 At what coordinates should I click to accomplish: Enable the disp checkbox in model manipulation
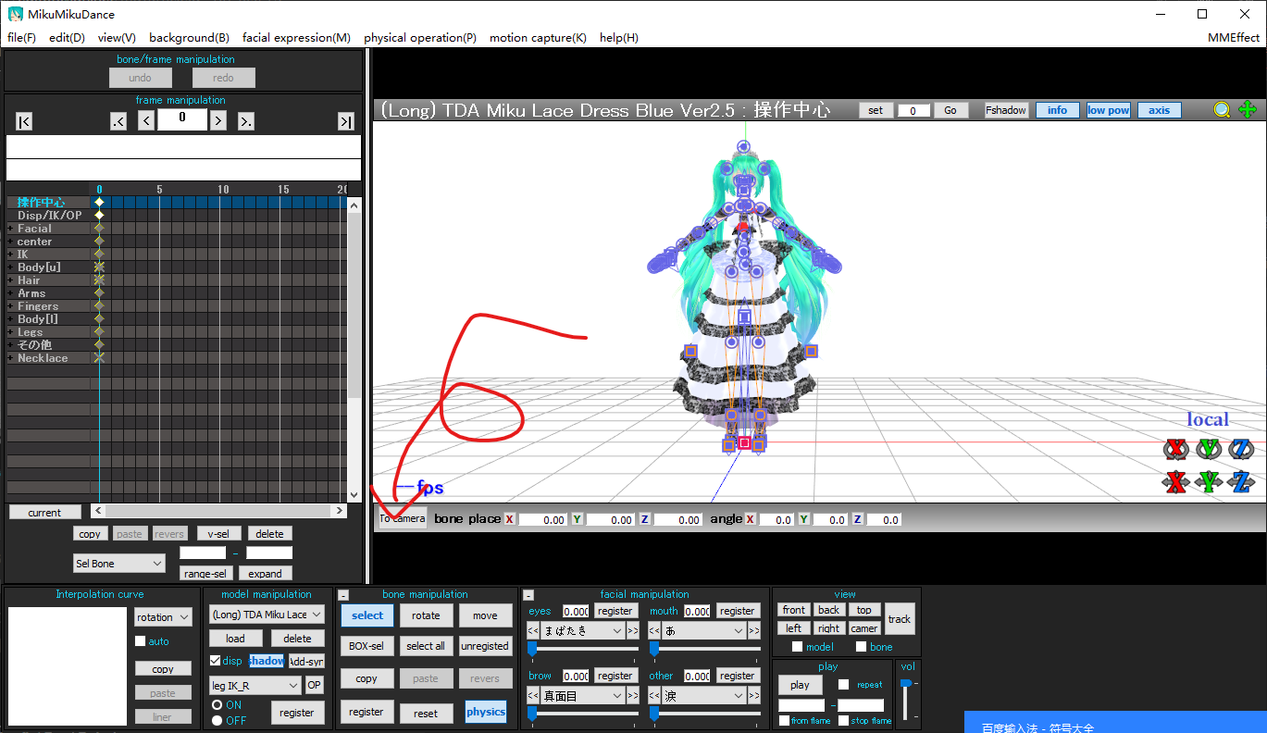coord(215,661)
